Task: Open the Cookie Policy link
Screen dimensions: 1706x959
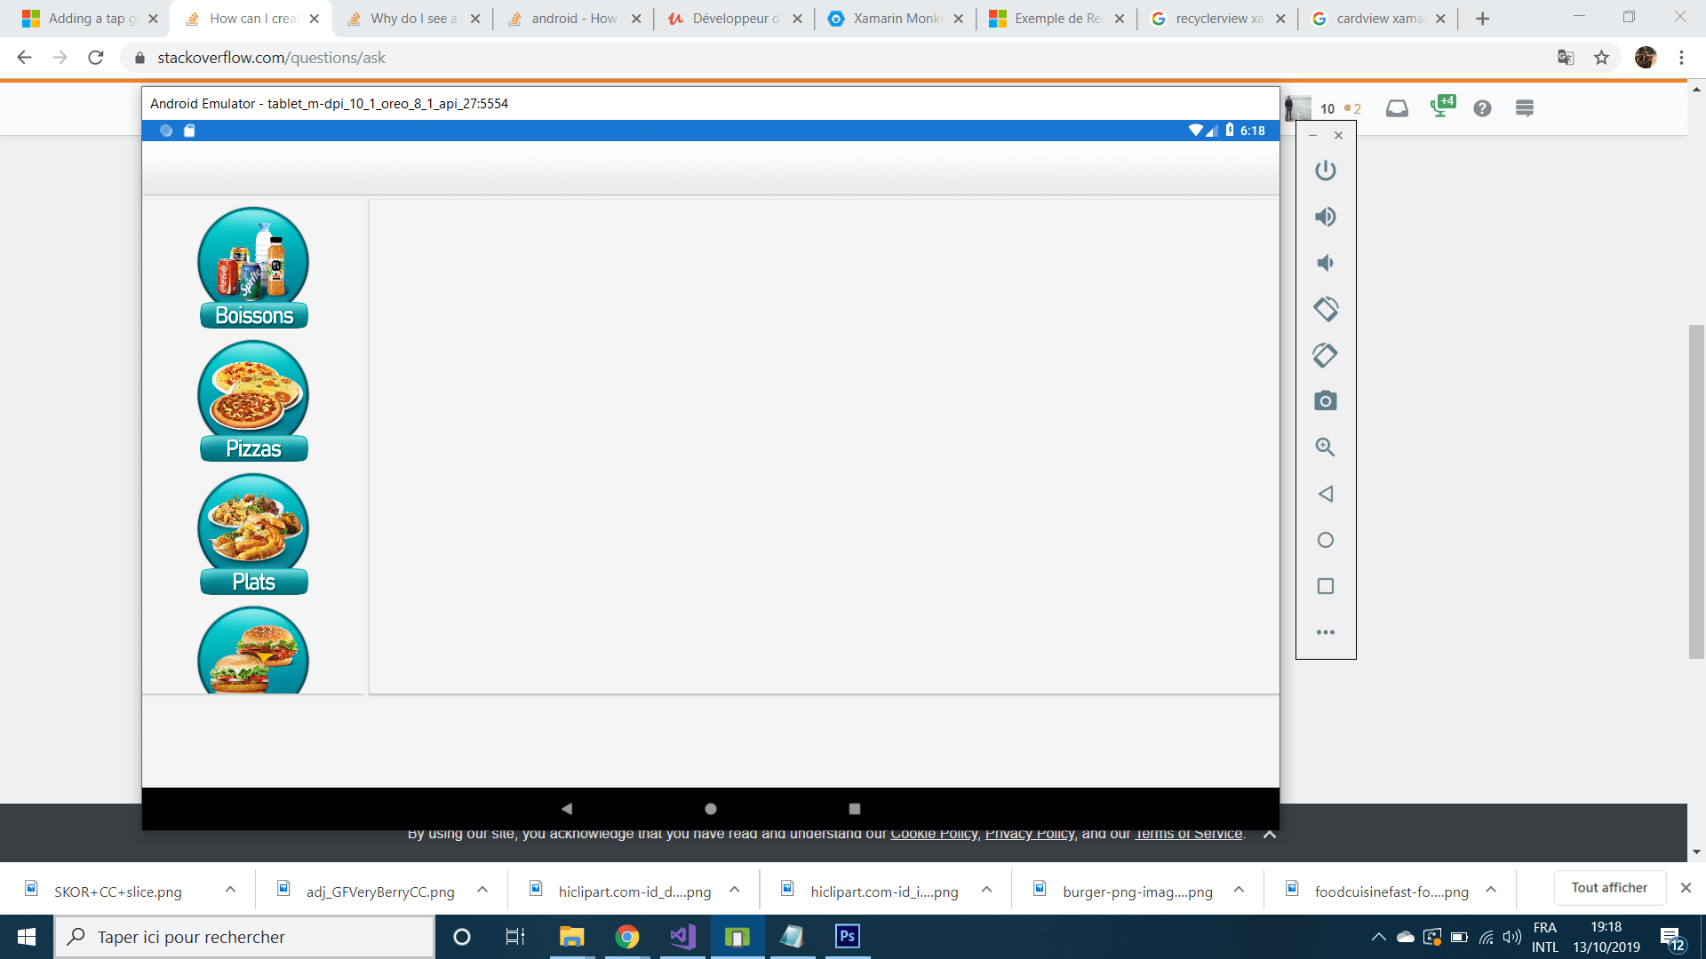Action: (932, 833)
